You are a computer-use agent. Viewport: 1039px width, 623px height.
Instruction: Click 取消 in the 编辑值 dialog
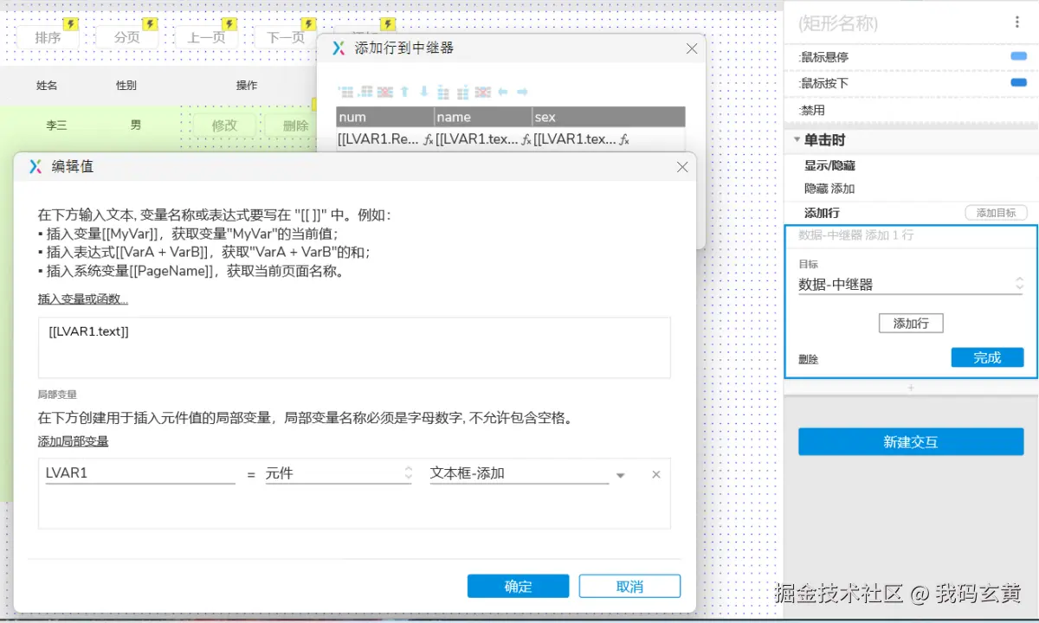pos(629,586)
